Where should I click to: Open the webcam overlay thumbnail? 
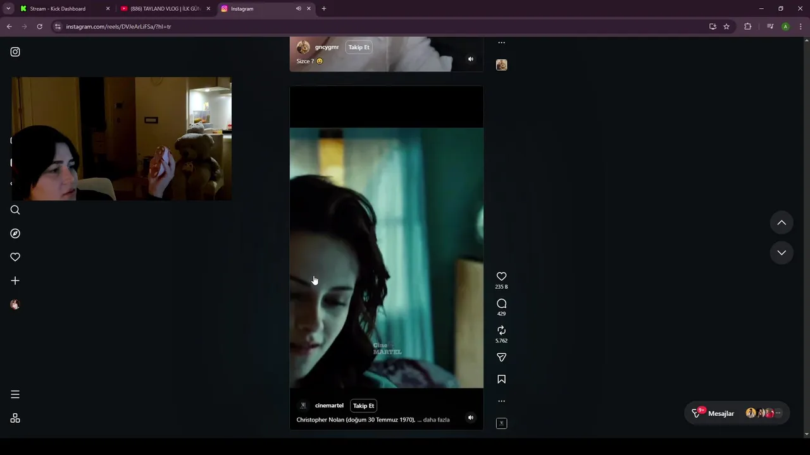tap(121, 139)
